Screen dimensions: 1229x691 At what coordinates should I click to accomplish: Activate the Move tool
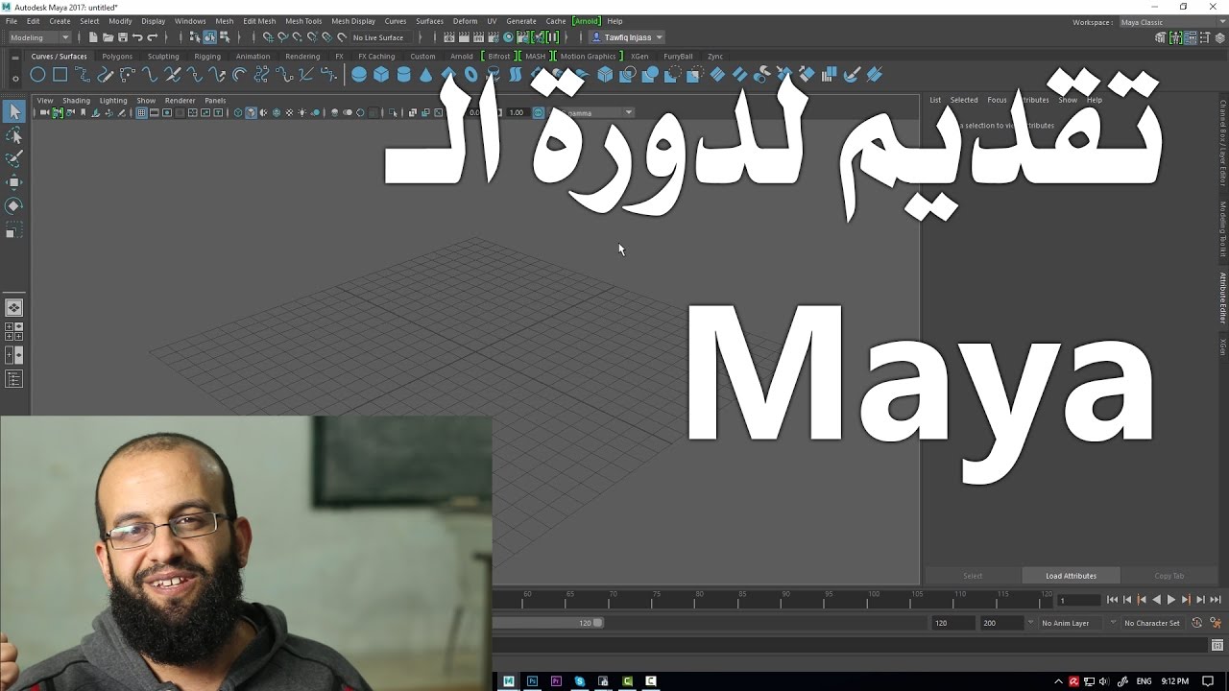13,182
